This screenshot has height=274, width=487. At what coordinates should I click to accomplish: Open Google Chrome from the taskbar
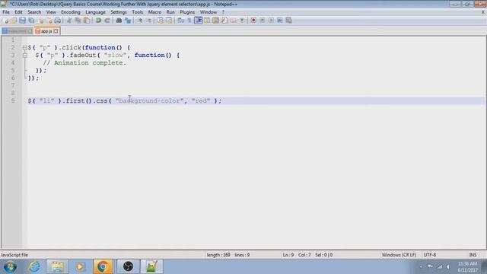(103, 266)
